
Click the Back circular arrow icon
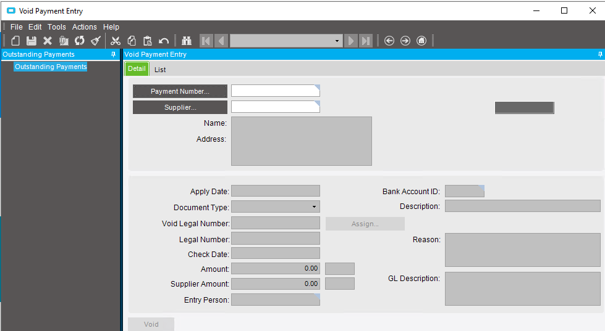(x=389, y=41)
